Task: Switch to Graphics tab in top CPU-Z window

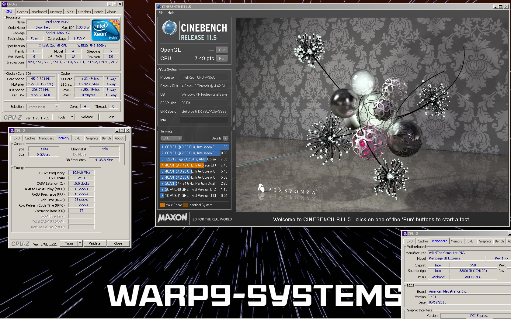Action: tap(85, 12)
